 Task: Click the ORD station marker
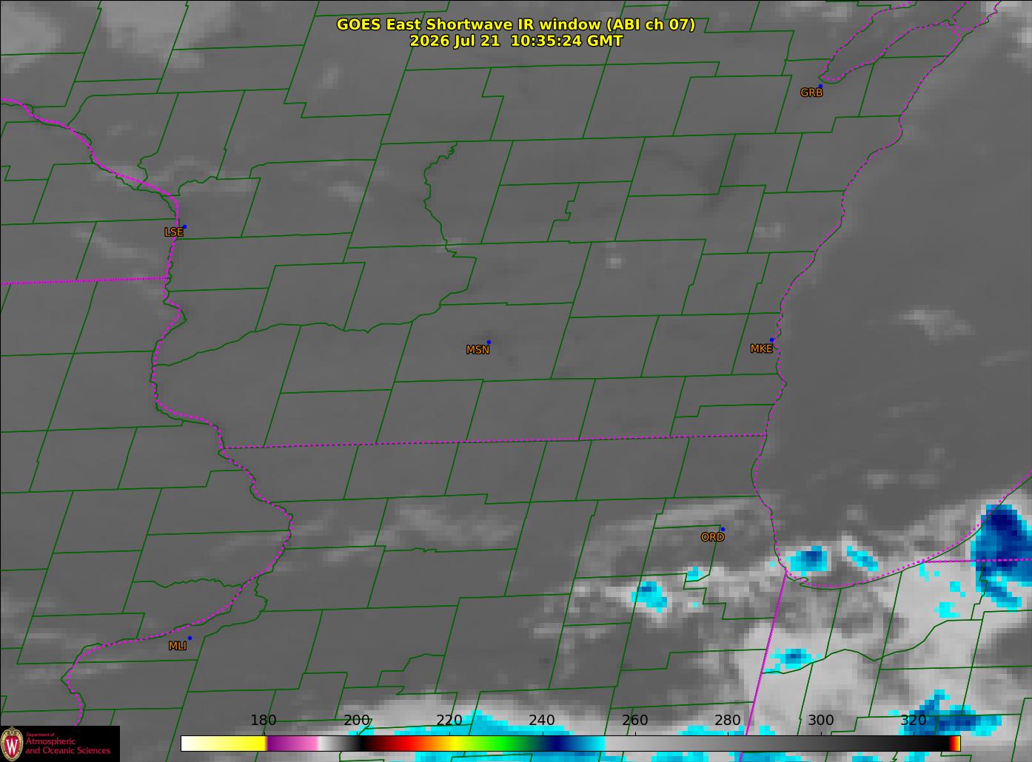pos(723,529)
